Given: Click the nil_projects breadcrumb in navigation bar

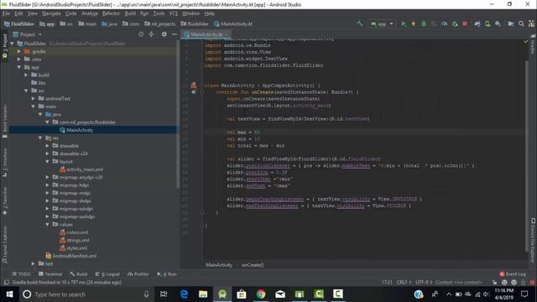Looking at the screenshot, I should (x=159, y=23).
